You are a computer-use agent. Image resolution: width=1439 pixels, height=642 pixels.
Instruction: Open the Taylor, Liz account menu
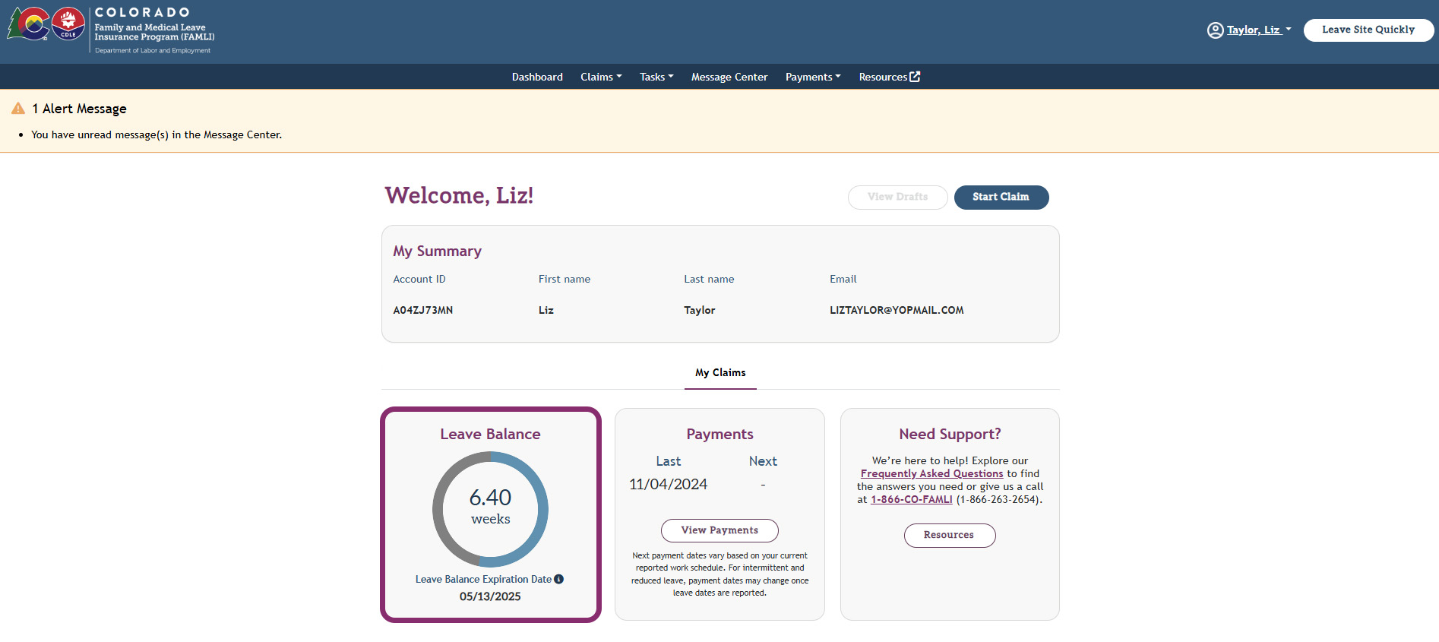point(1258,30)
